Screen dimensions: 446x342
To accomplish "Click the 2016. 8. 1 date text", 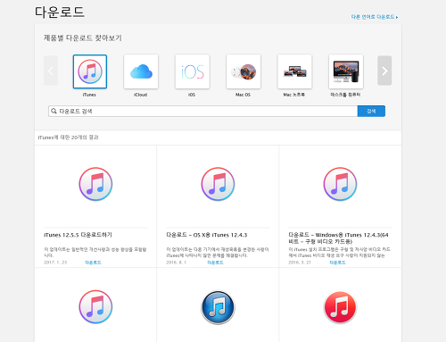I will click(x=177, y=263).
